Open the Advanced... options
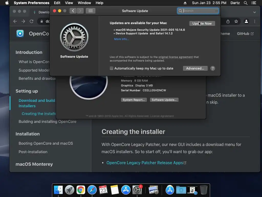This screenshot has height=197, width=262. click(x=195, y=68)
